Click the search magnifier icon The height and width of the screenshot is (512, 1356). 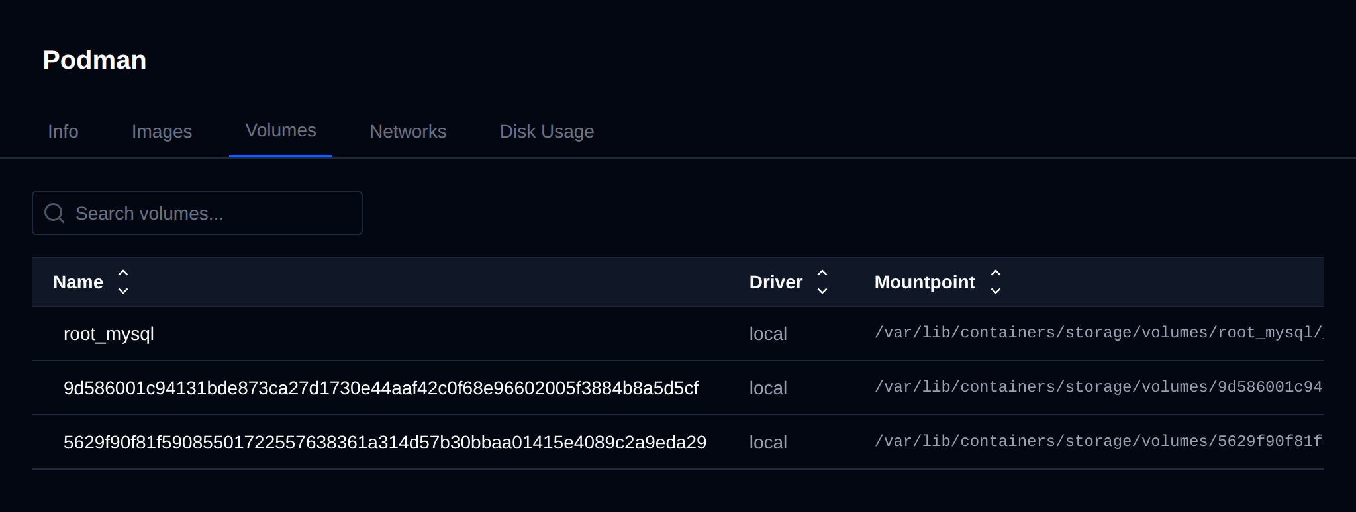click(x=54, y=213)
